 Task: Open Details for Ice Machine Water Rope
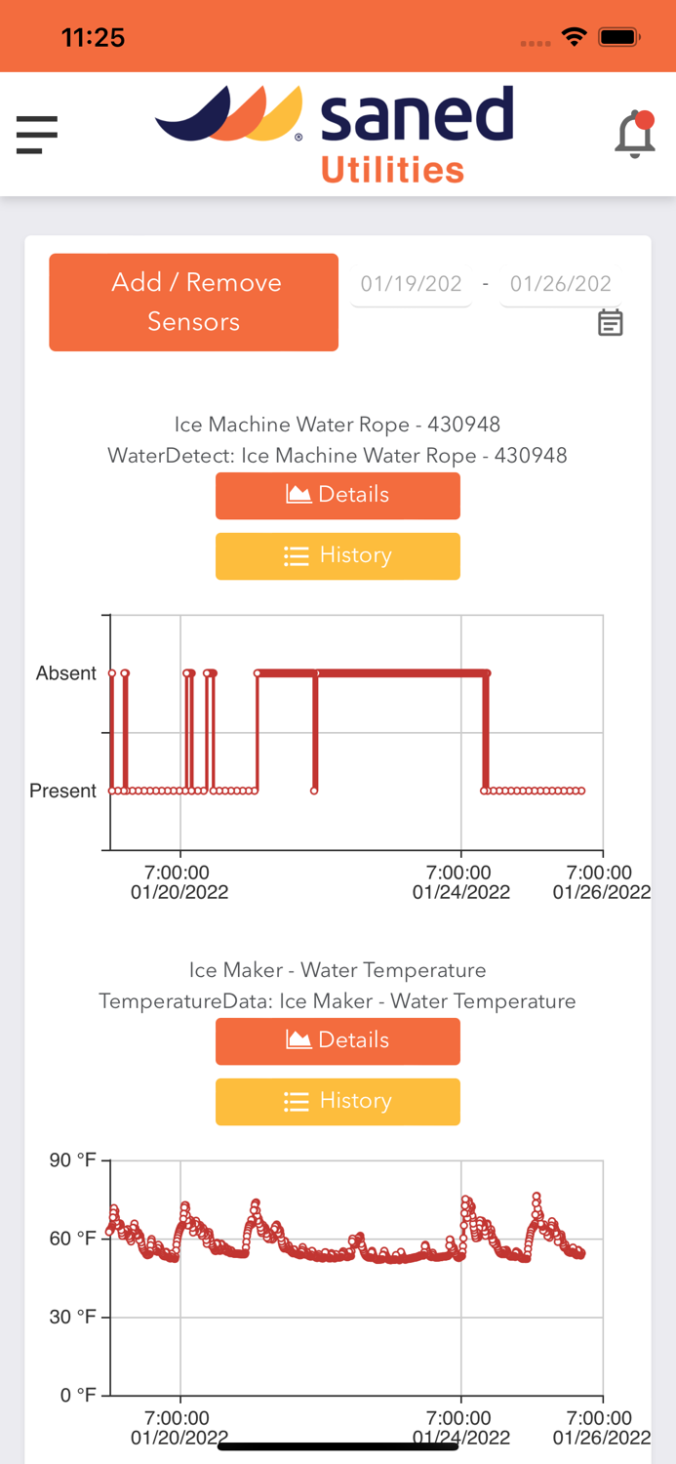pyautogui.click(x=338, y=495)
